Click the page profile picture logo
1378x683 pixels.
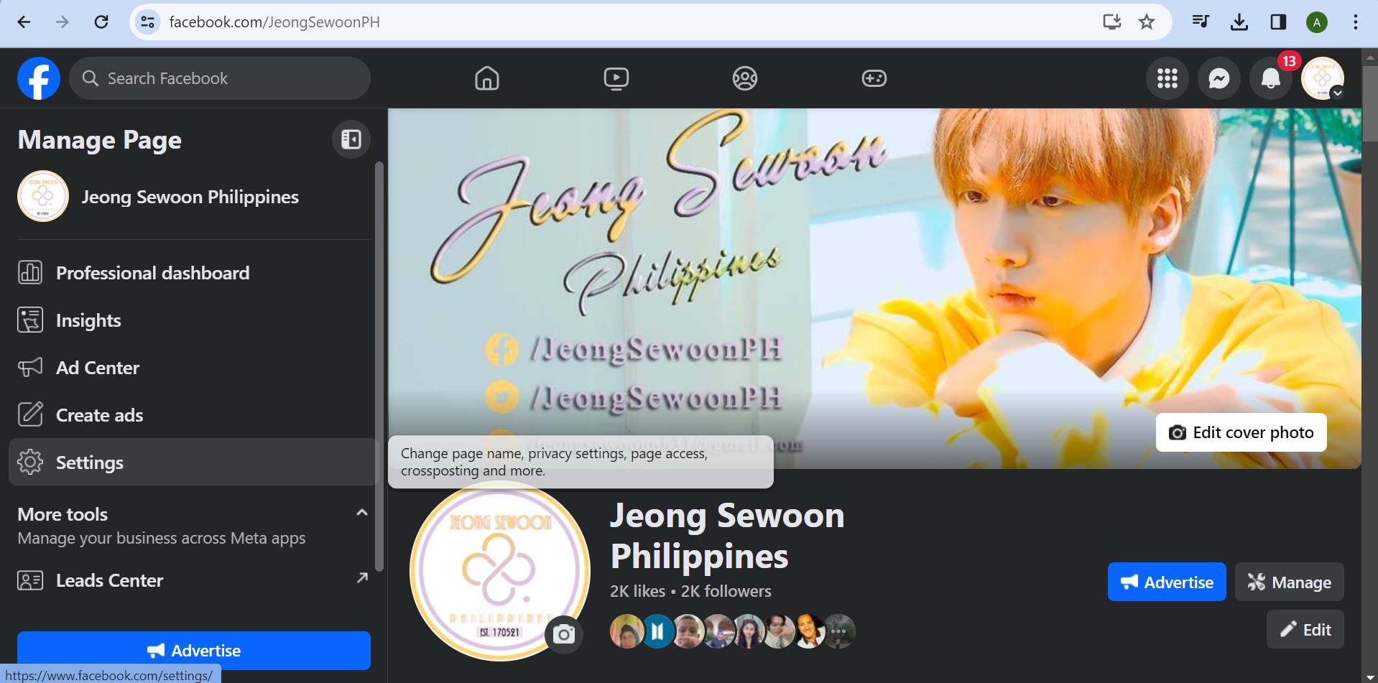tap(500, 571)
